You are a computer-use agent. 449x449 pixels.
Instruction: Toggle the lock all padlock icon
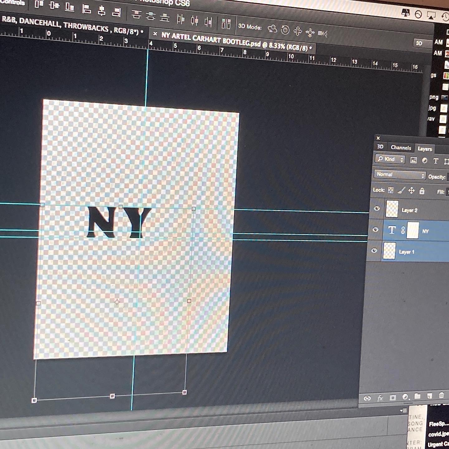point(422,191)
